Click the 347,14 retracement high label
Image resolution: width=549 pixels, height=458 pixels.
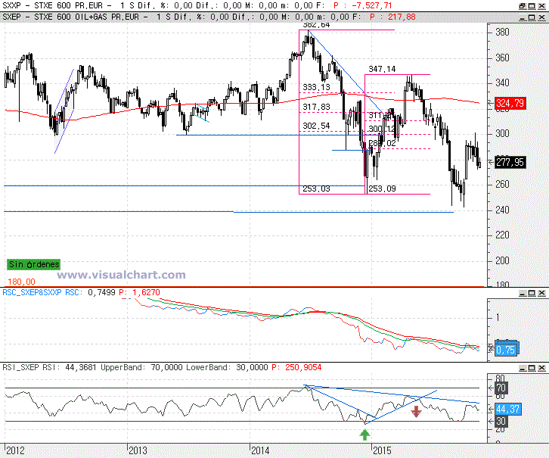(x=382, y=69)
